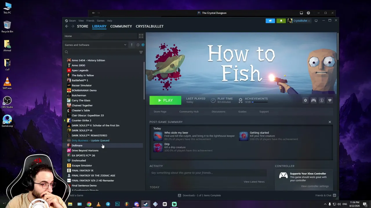Select Counter-Strike 2 in the library
Image resolution: width=371 pixels, height=208 pixels.
coord(81,120)
